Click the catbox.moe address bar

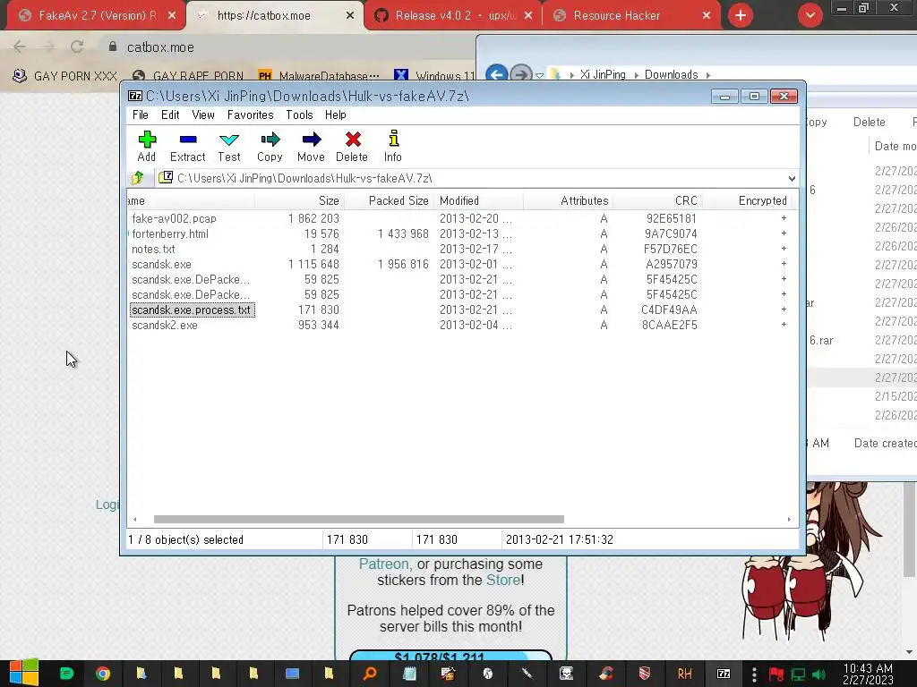(293, 47)
